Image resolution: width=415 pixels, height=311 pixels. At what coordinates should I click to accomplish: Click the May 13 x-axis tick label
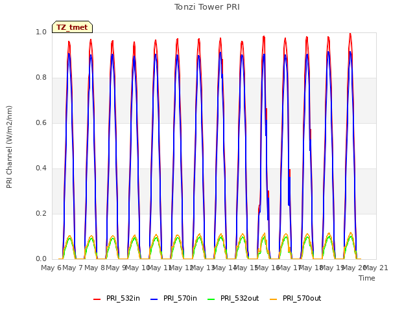pos(203,268)
